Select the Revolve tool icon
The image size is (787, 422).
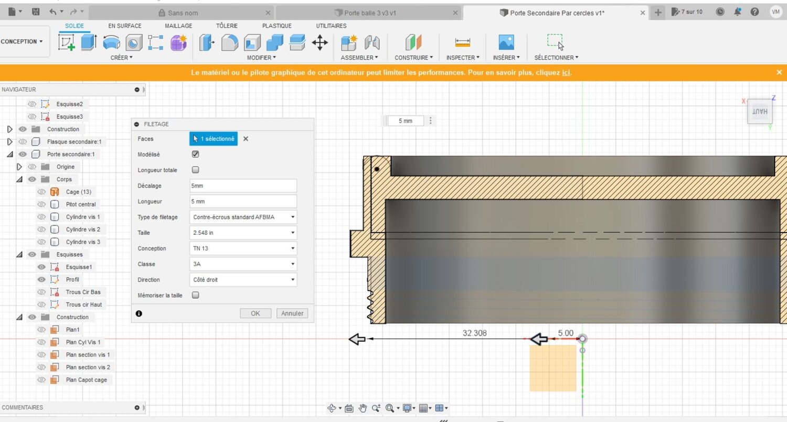pyautogui.click(x=111, y=42)
